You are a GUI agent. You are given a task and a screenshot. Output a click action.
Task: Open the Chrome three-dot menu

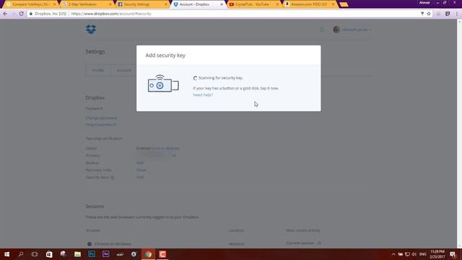pos(457,14)
